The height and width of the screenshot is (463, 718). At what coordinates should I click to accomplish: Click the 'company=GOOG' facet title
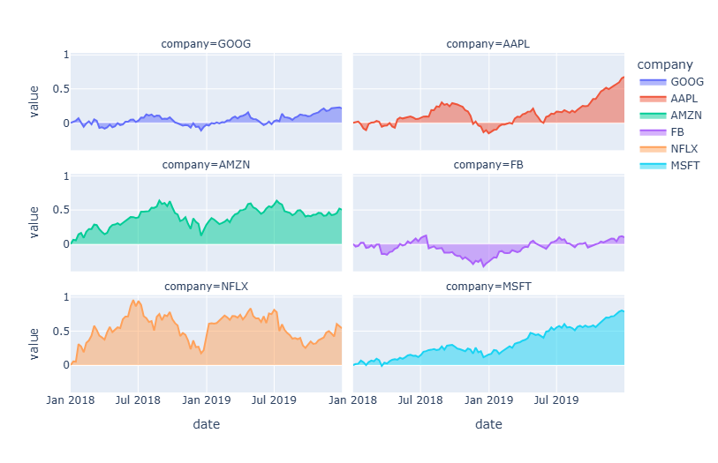pyautogui.click(x=206, y=43)
